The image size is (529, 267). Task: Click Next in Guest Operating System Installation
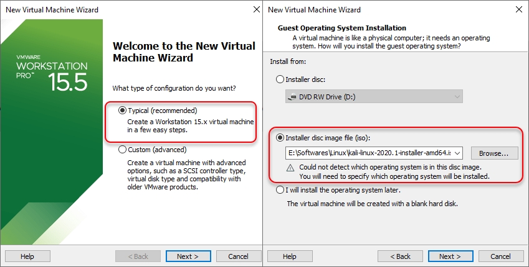(450, 256)
